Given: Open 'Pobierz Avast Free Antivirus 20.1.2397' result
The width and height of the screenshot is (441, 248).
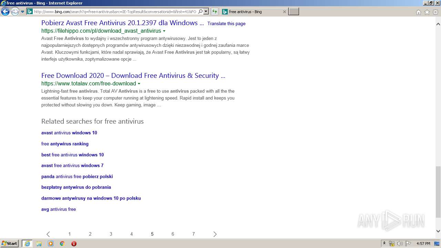Looking at the screenshot, I should pyautogui.click(x=123, y=23).
